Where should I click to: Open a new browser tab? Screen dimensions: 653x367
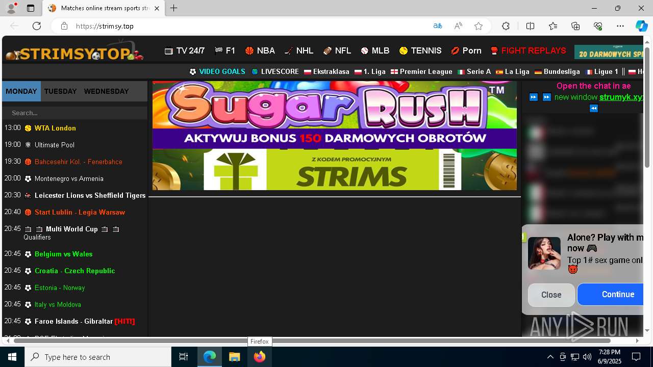(x=174, y=8)
